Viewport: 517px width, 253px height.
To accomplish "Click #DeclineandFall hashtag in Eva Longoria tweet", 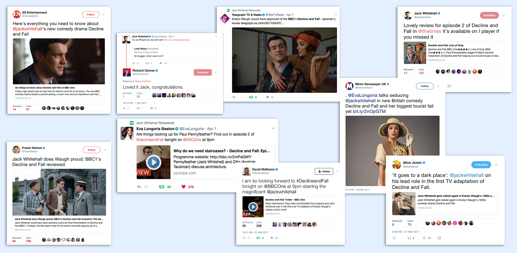I will (150, 140).
